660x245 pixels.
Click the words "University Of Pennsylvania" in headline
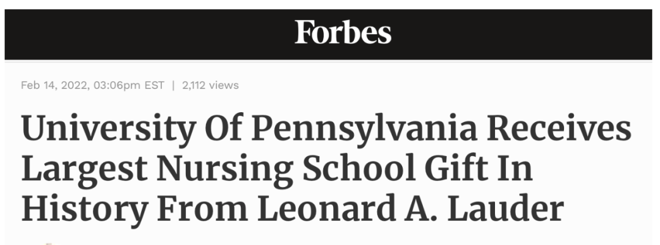pos(249,129)
